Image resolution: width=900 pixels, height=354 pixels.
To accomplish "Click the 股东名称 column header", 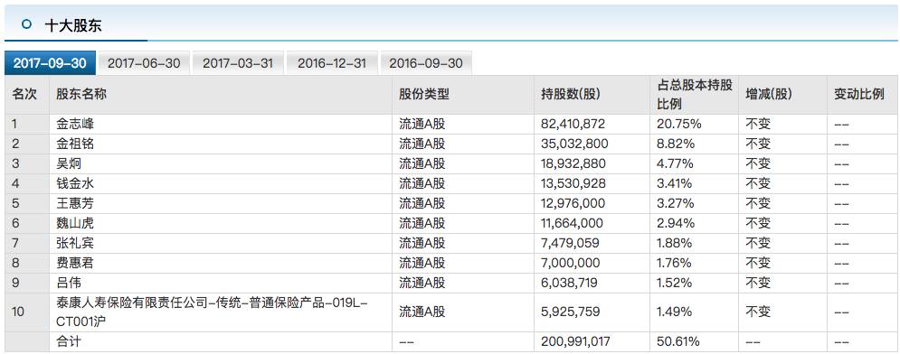I will tap(81, 95).
